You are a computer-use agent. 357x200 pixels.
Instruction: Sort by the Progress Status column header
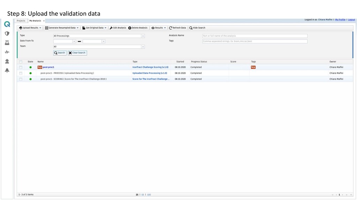point(199,62)
